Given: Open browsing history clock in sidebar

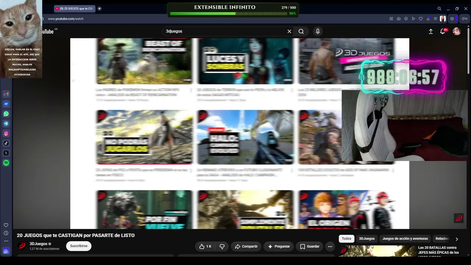Looking at the screenshot, I should [x=6, y=233].
